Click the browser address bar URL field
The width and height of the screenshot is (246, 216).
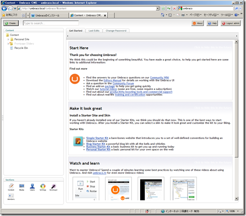(x=87, y=9)
